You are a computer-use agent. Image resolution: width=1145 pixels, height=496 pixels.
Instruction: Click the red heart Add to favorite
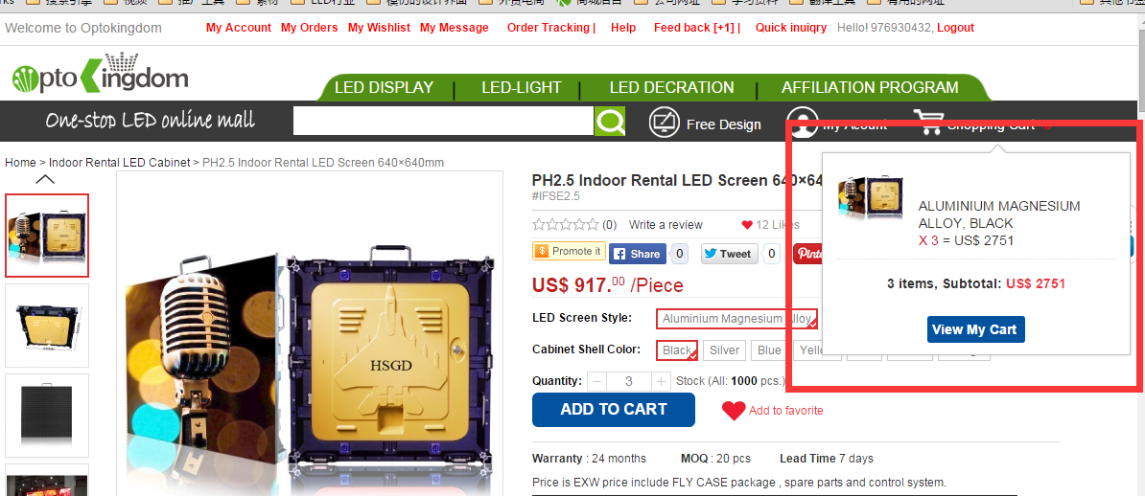(x=734, y=411)
